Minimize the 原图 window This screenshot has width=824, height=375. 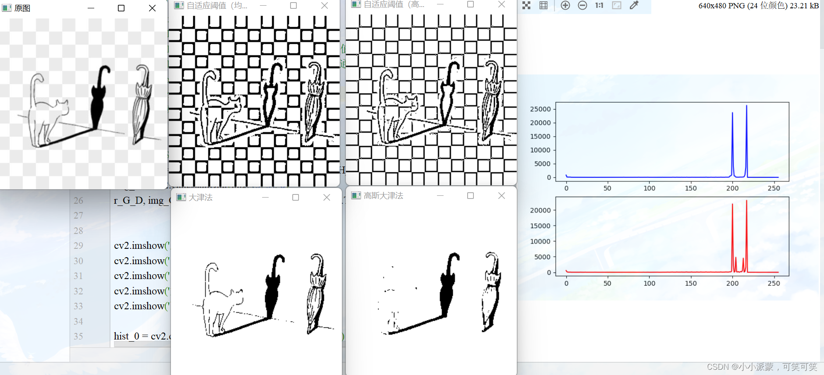(91, 8)
